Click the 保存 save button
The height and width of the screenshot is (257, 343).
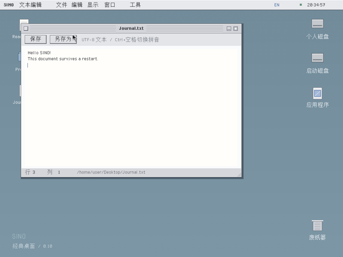click(36, 39)
